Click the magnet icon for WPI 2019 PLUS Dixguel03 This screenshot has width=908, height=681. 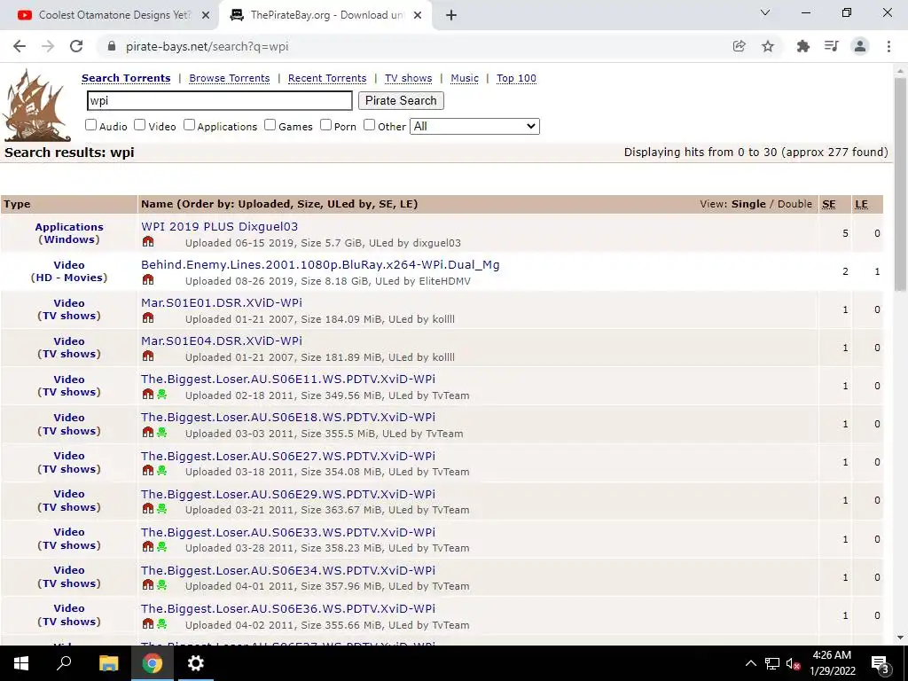(x=148, y=242)
